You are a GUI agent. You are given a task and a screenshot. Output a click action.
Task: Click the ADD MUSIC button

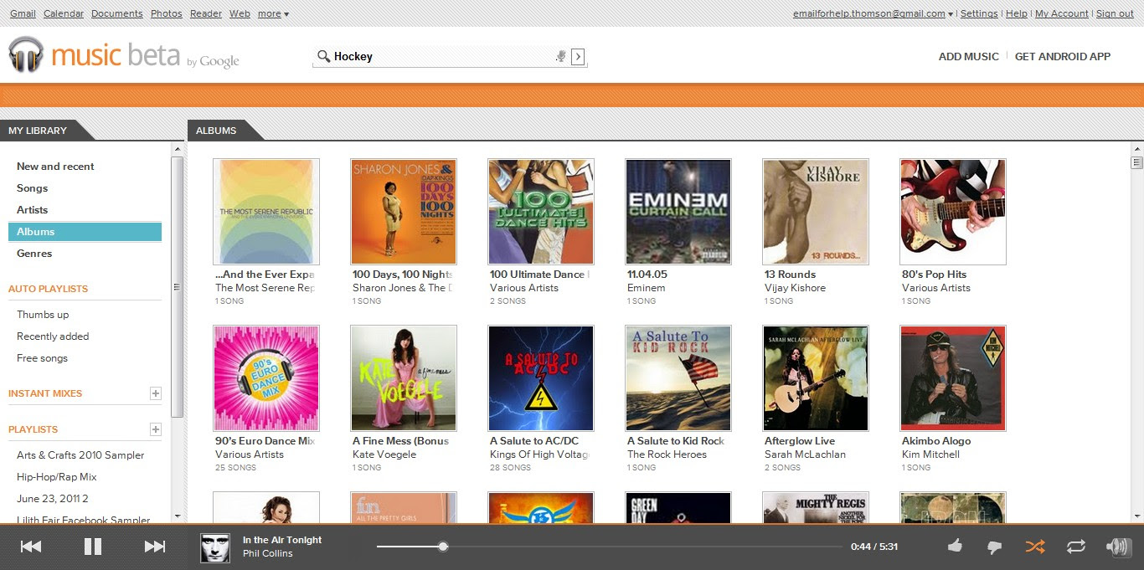coord(968,57)
